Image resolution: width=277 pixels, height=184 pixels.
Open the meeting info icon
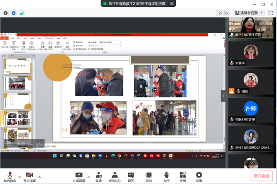click(x=6, y=13)
